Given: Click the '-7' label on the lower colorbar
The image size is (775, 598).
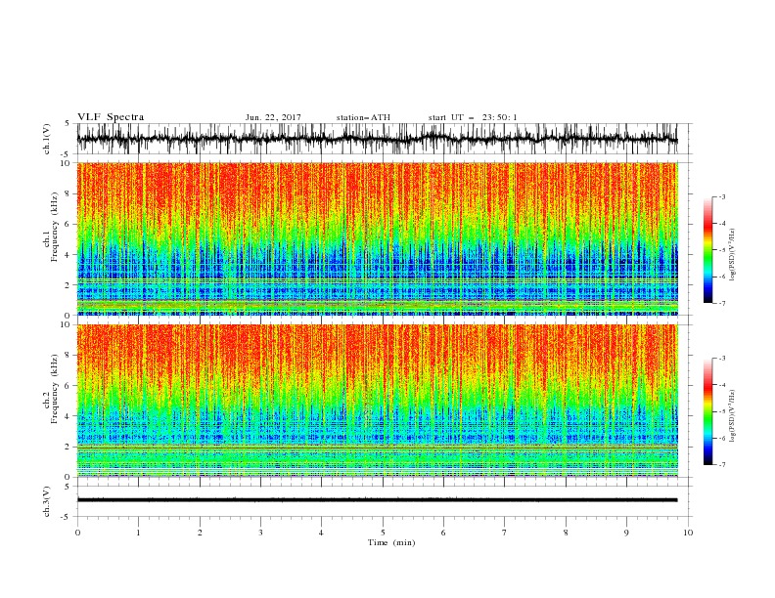Looking at the screenshot, I should (x=722, y=464).
